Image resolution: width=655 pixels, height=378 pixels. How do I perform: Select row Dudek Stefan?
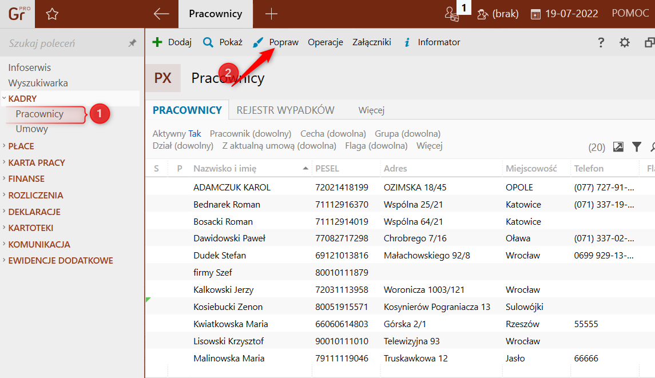click(400, 256)
